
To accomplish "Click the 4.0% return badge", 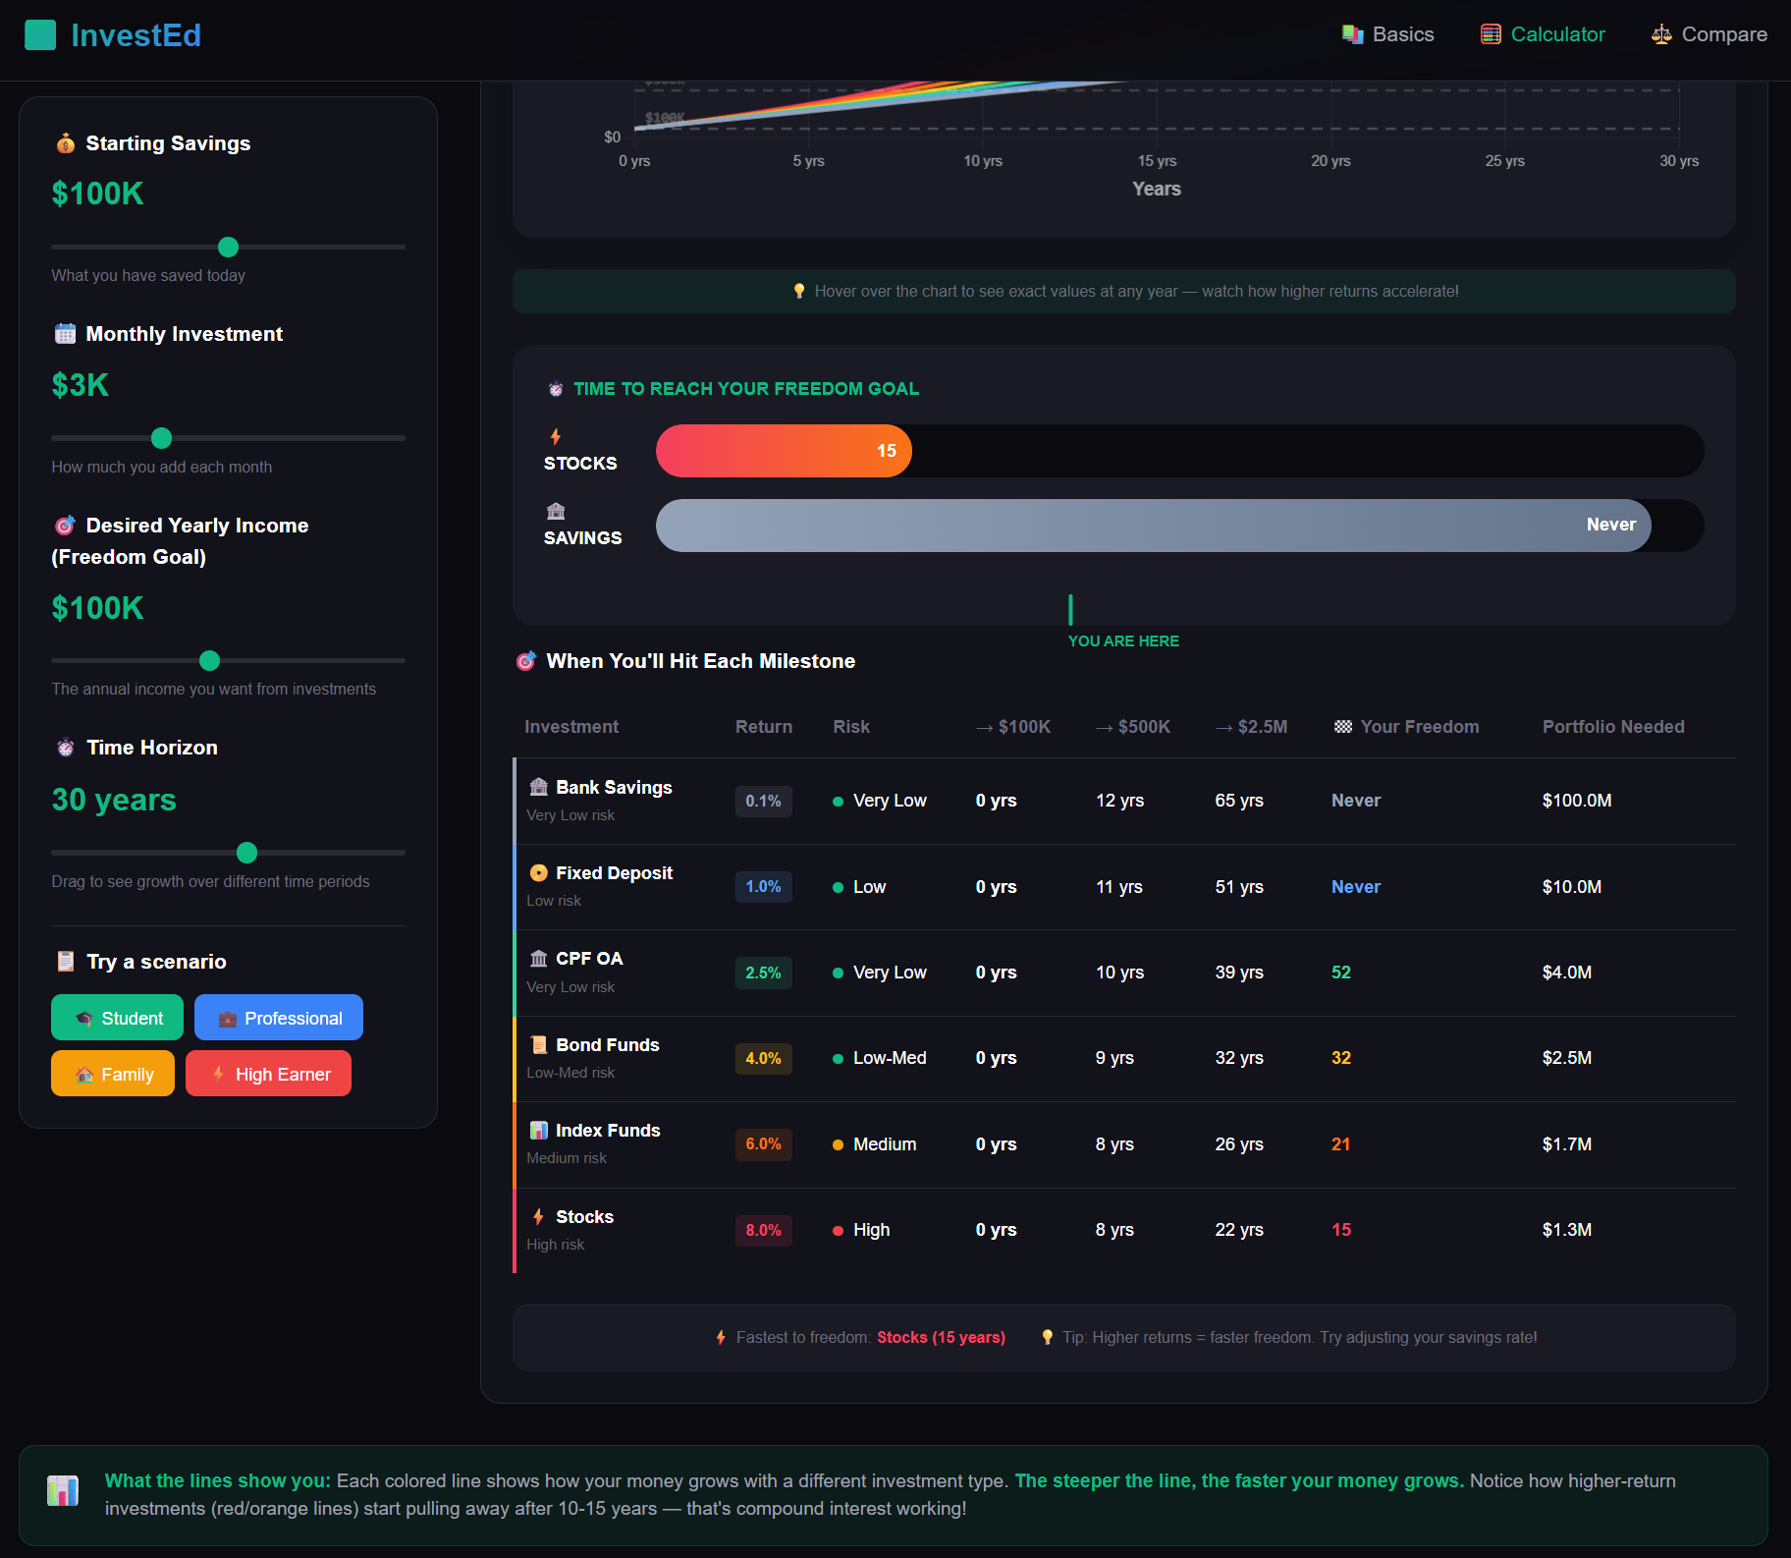I will click(764, 1059).
